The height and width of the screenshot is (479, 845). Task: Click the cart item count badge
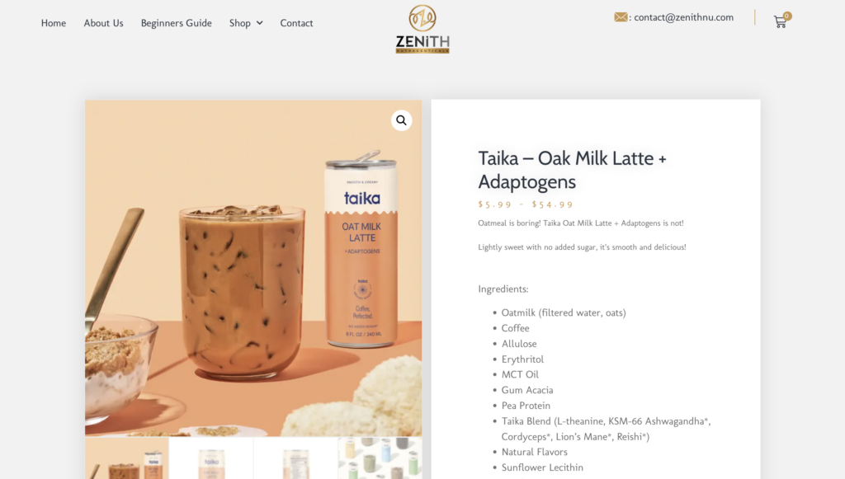click(787, 16)
